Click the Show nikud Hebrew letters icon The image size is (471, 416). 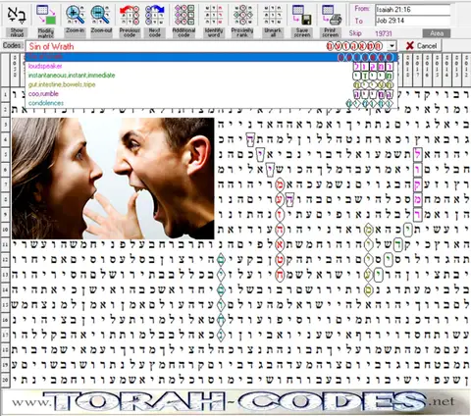[17, 15]
